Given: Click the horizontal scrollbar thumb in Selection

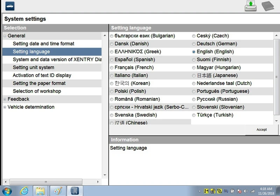Looking at the screenshot, I should click(46, 182).
